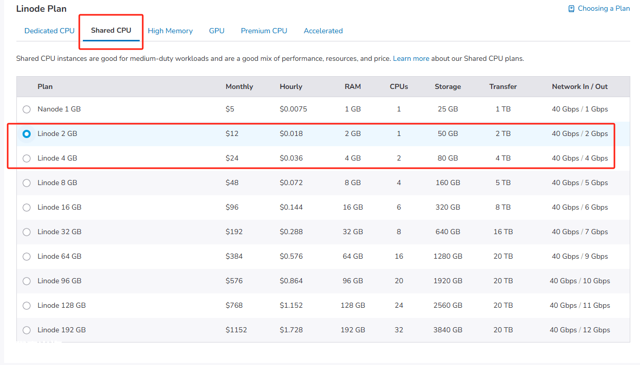Click the 50 GB storage value
Viewport: 640px width, 365px height.
[448, 133]
